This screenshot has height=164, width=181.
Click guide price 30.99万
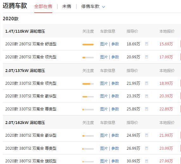coord(133,161)
